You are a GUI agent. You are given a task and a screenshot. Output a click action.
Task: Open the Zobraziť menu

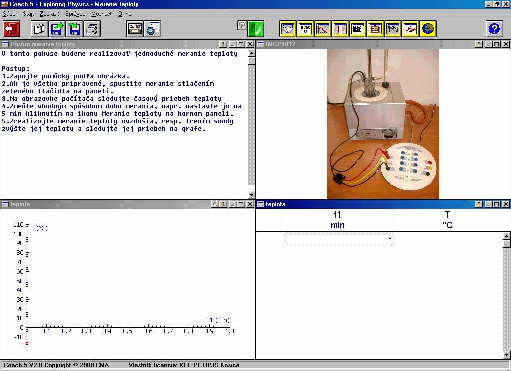(49, 14)
